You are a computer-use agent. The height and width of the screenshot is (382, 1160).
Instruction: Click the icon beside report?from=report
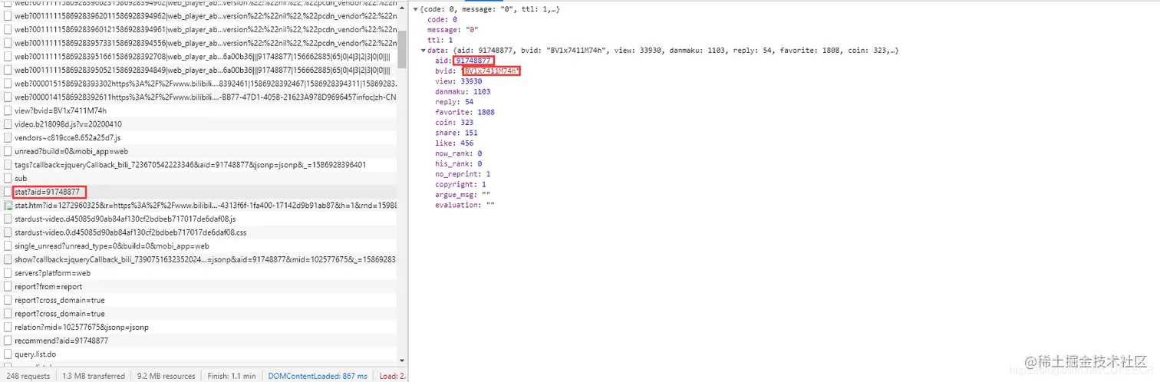click(8, 286)
